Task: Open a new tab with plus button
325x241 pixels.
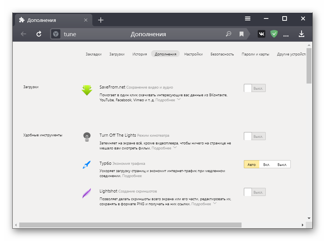Action: [x=101, y=20]
